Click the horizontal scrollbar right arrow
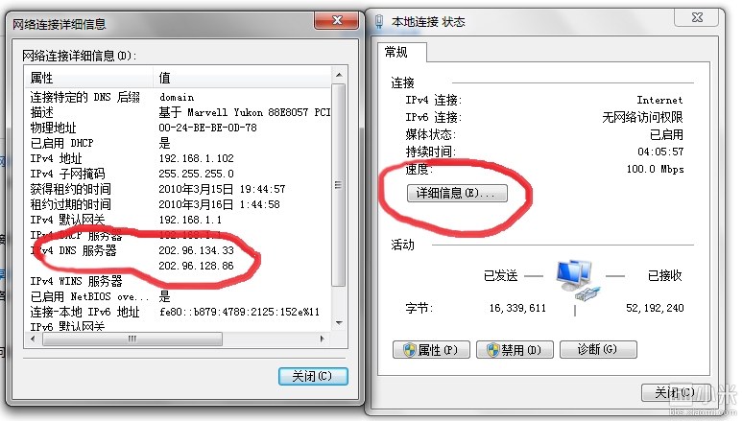 (323, 339)
